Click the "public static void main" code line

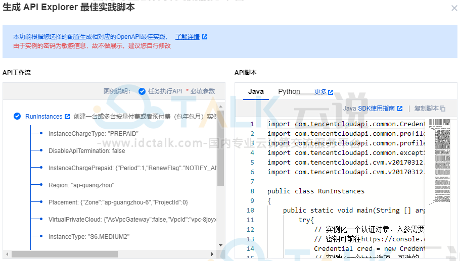354,211
